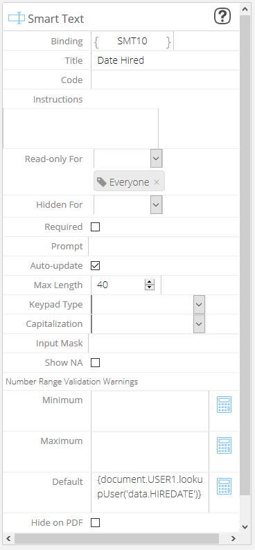Check the Hide on PDF box
Screen dimensions: 255x550
coord(95,523)
